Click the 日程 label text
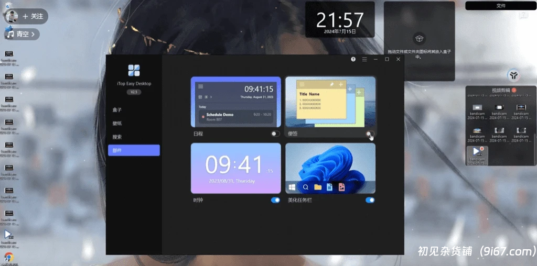The image size is (537, 266). [x=198, y=134]
